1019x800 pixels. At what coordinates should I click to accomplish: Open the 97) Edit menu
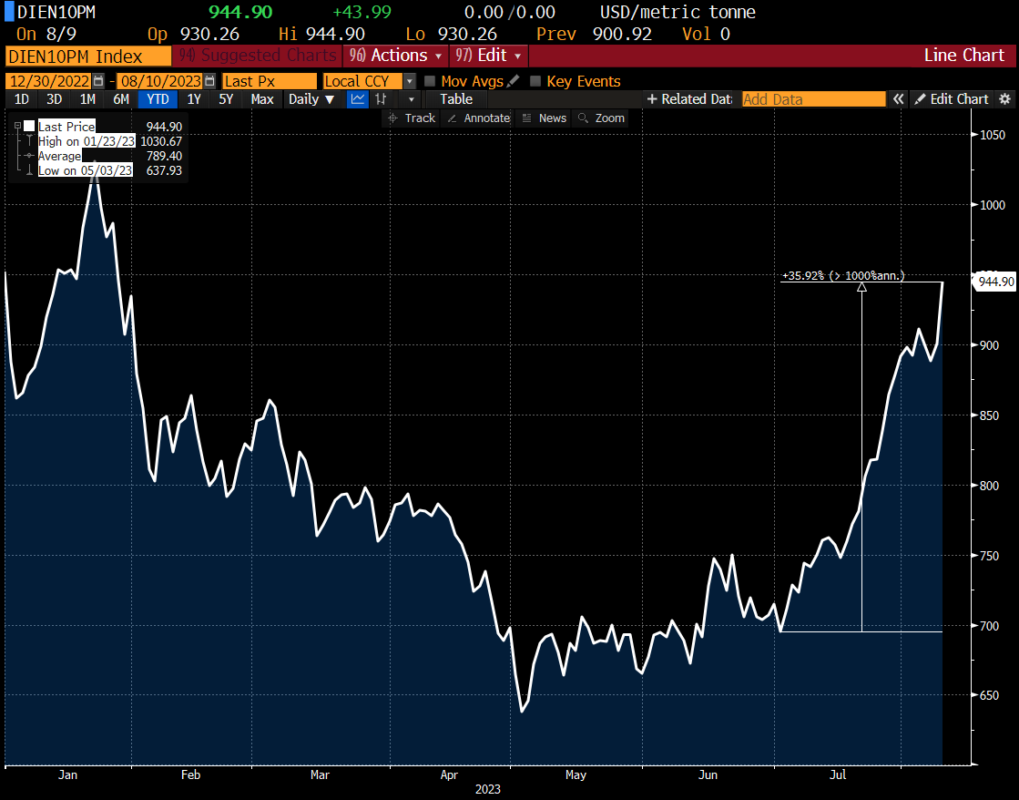488,56
